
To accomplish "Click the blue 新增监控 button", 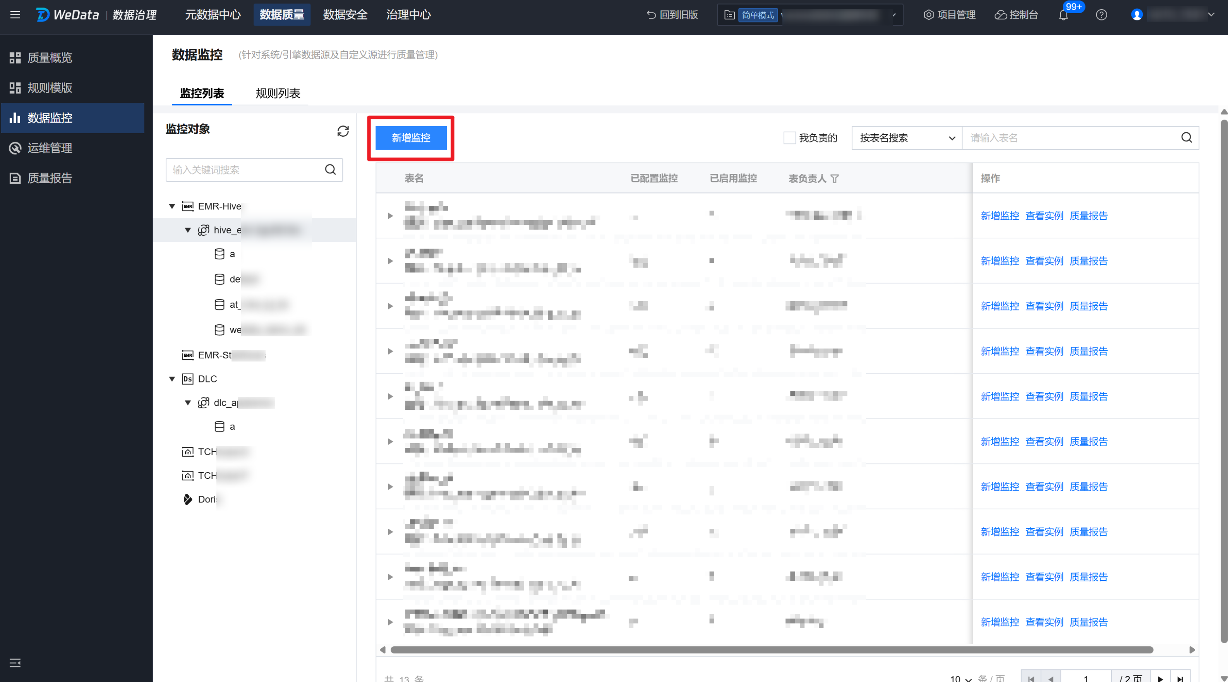I will (x=411, y=138).
